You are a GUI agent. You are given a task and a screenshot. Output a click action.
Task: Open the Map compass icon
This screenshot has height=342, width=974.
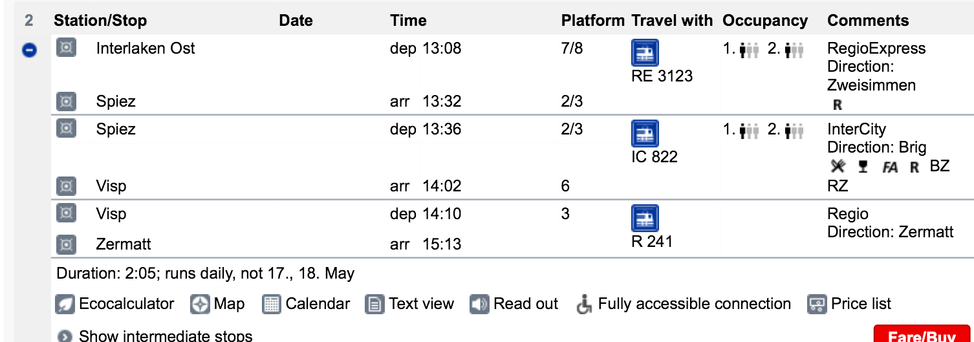pos(200,304)
